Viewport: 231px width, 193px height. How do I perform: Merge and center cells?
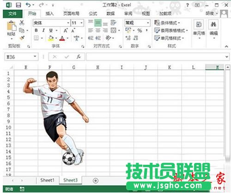(114, 30)
